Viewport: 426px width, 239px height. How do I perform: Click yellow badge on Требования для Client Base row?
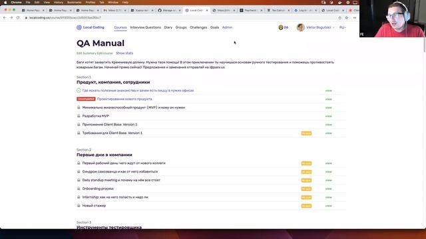coord(306,133)
